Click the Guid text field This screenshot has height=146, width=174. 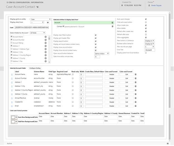pos(32,27)
